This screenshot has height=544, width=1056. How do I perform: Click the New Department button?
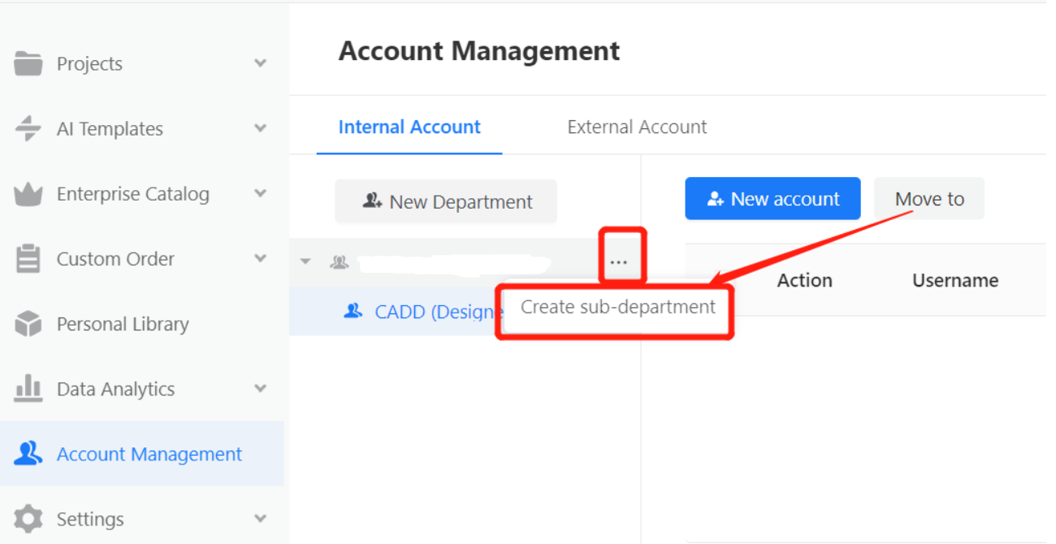pyautogui.click(x=446, y=202)
